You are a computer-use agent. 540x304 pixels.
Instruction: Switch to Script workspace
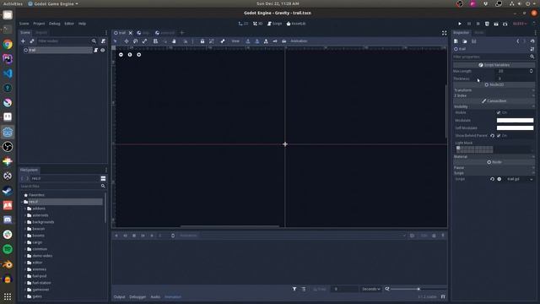(x=275, y=24)
